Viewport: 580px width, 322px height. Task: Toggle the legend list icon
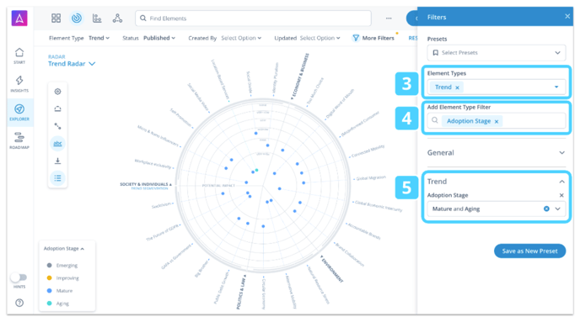tap(57, 178)
